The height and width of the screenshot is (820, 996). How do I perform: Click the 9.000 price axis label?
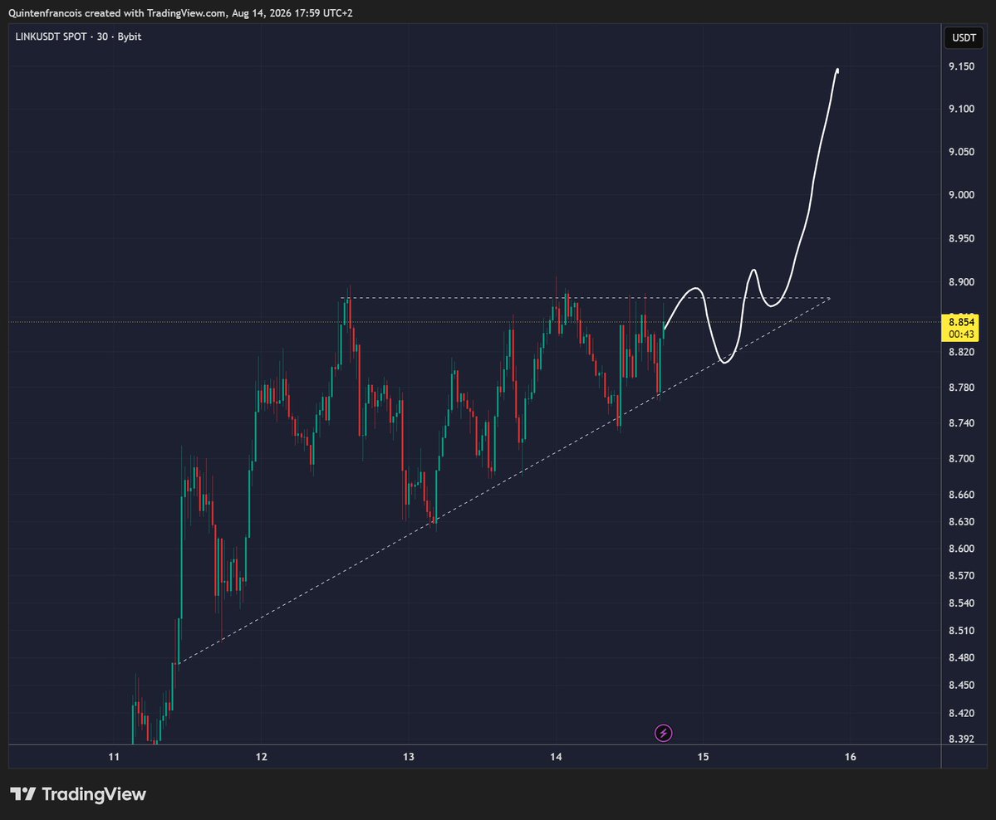coord(961,195)
